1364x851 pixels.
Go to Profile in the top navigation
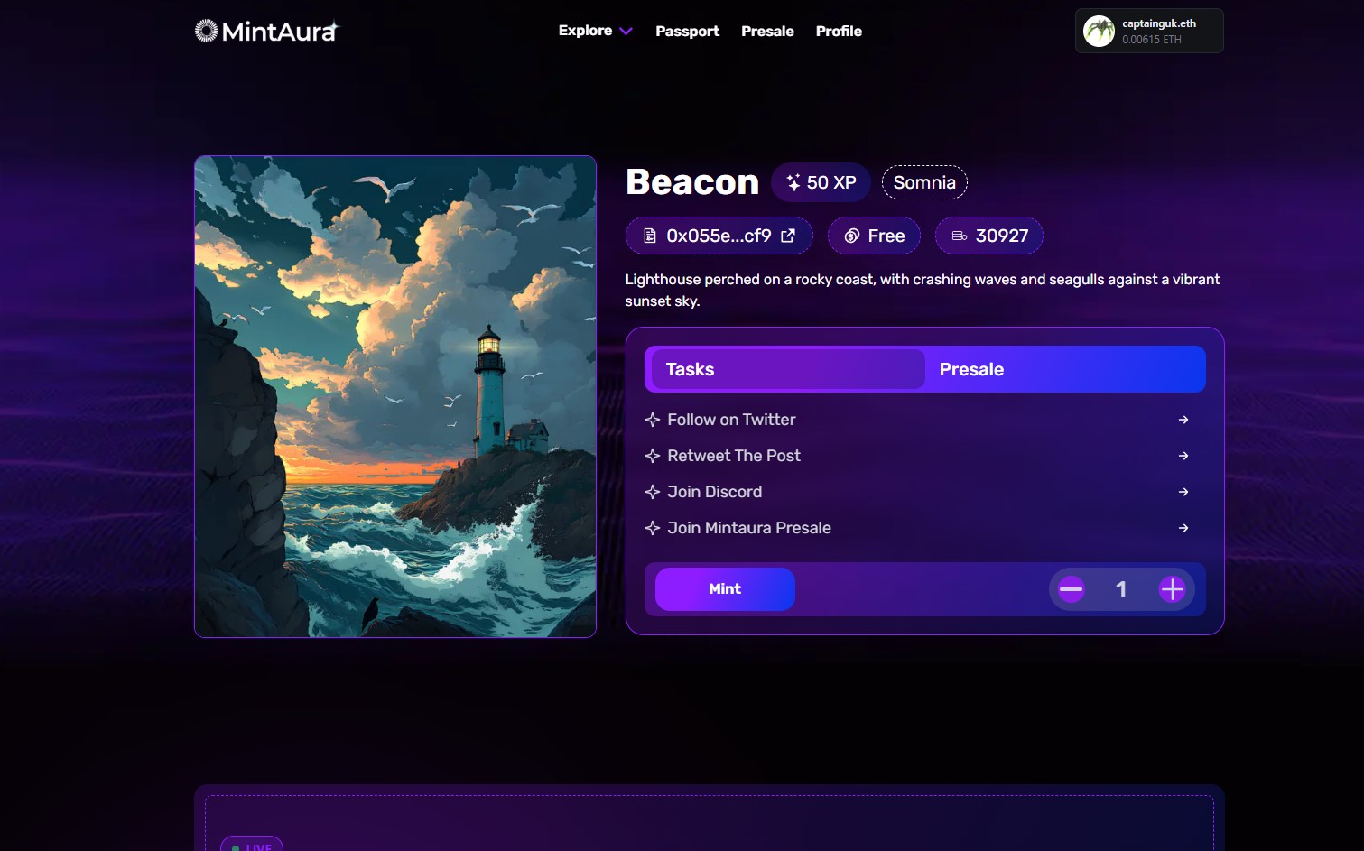tap(839, 31)
